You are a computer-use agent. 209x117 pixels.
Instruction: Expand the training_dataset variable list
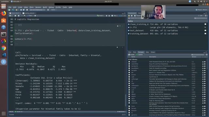(x=129, y=34)
